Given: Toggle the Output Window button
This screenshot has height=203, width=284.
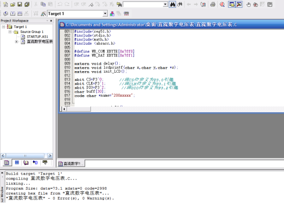Looking at the screenshot, I should point(239,4).
